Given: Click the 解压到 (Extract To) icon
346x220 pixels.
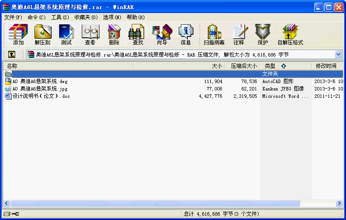Looking at the screenshot, I should 43,34.
